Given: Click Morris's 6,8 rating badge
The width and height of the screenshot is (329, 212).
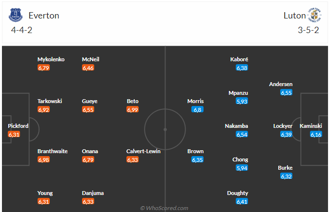Looking at the screenshot, I should click(x=197, y=110).
